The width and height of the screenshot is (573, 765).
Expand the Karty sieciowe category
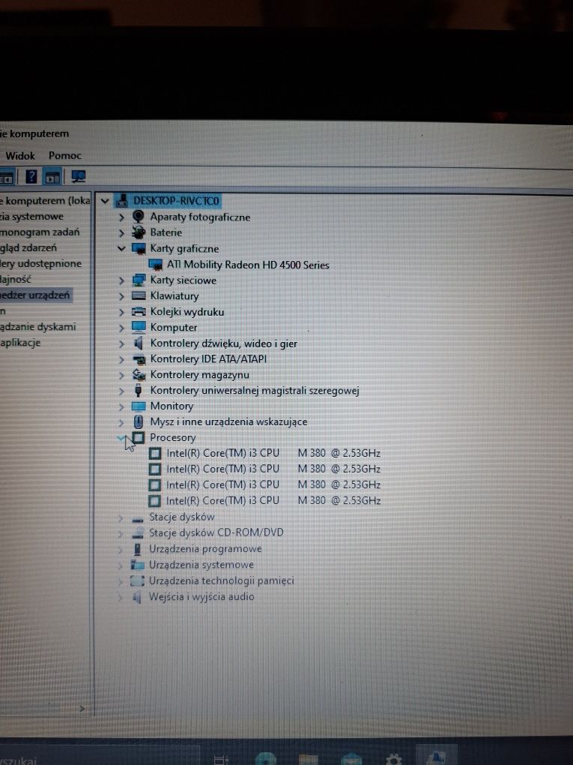[x=122, y=280]
